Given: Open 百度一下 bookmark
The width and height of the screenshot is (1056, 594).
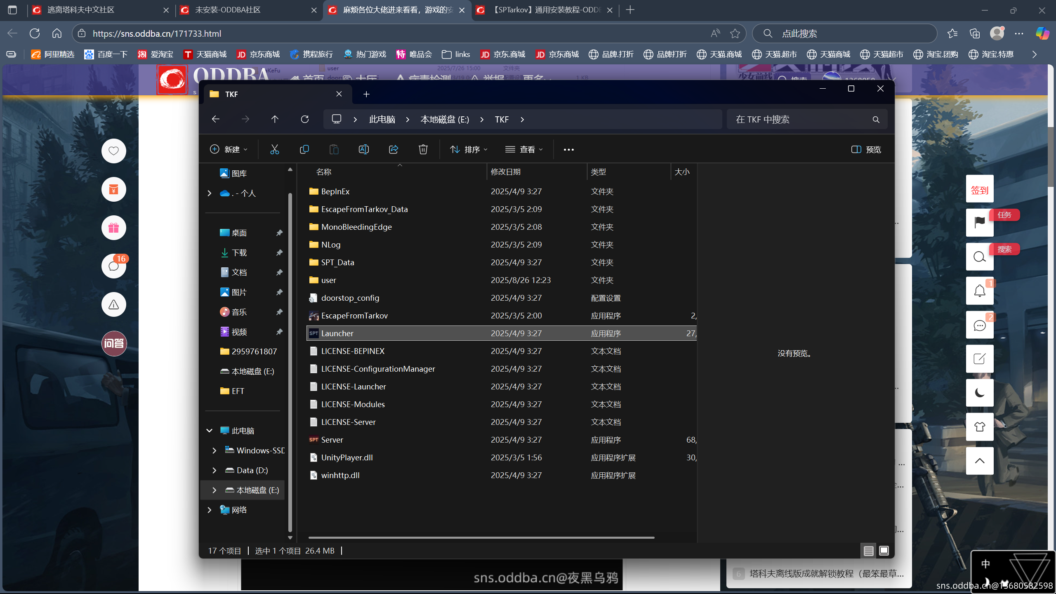Looking at the screenshot, I should pyautogui.click(x=106, y=54).
